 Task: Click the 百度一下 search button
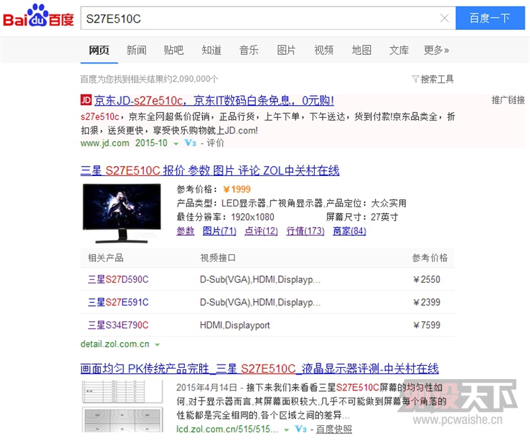(490, 18)
